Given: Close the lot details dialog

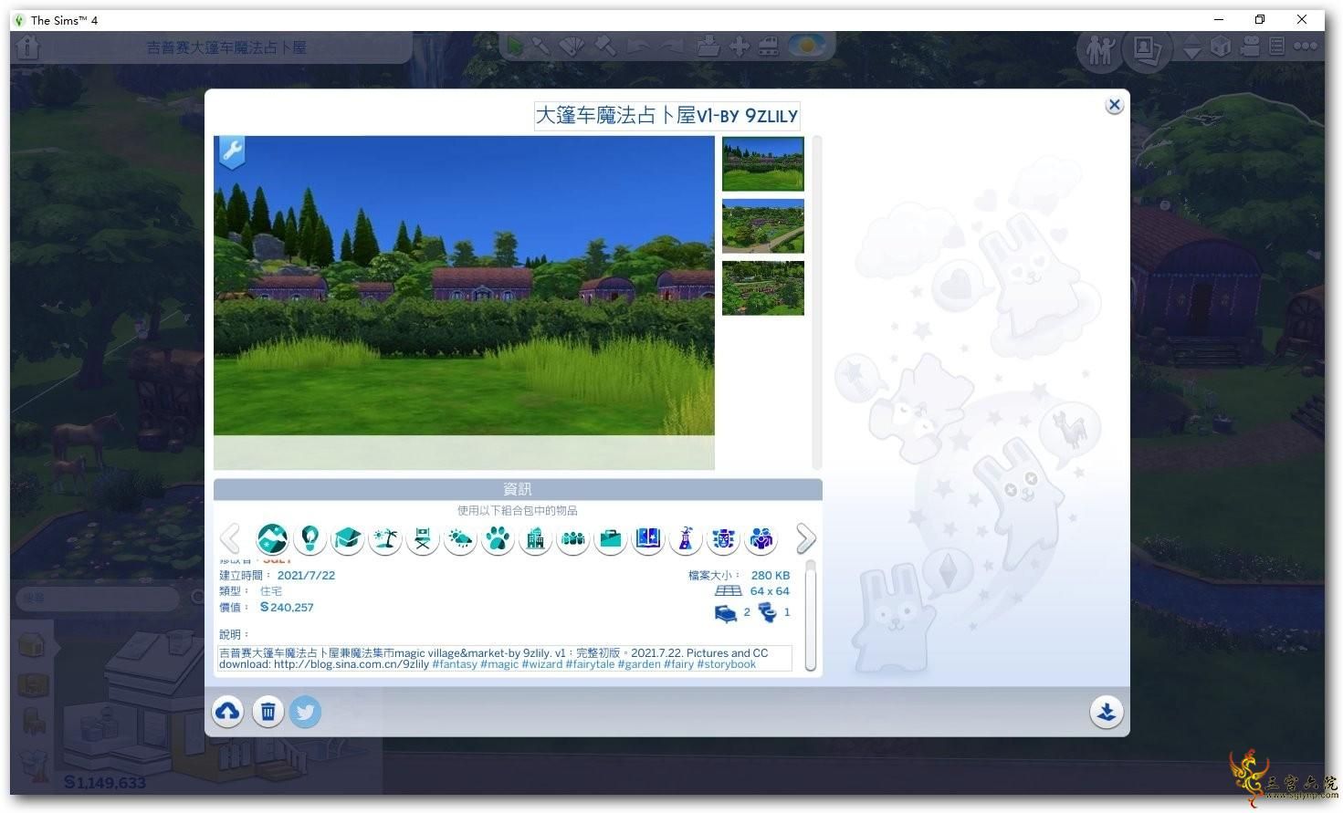Looking at the screenshot, I should pos(1114,105).
